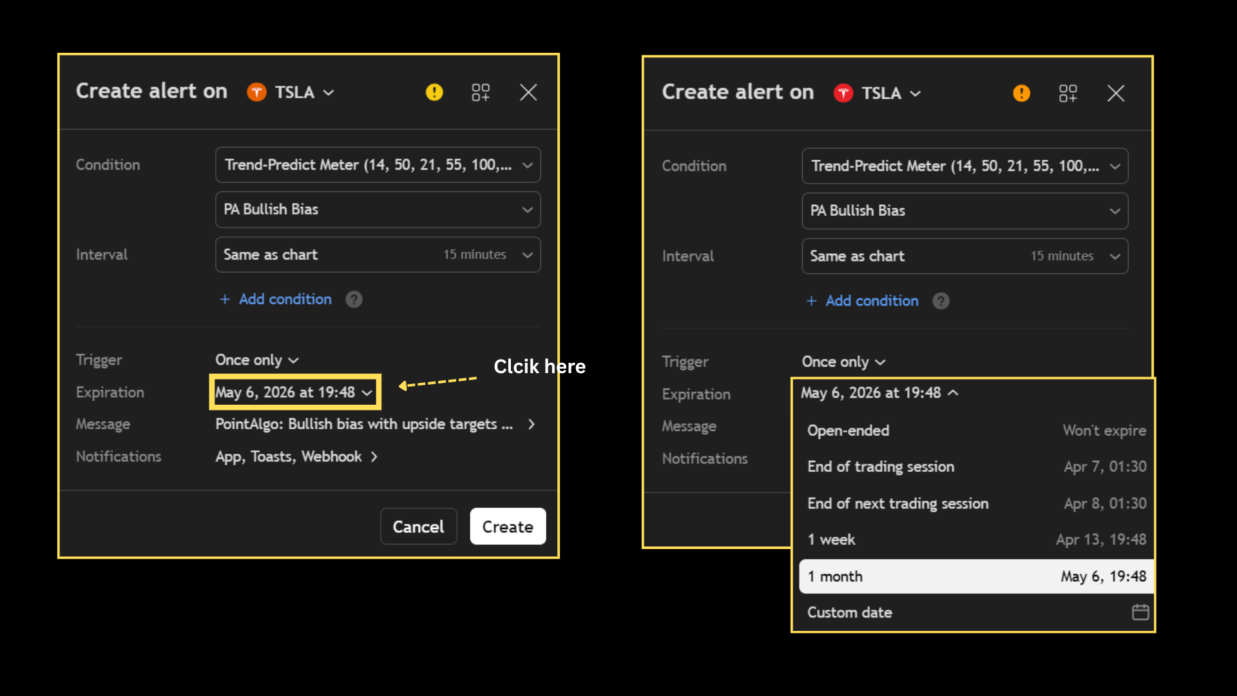Viewport: 1237px width, 696px height.
Task: Open layout grid icon in right dialog
Action: [1068, 93]
